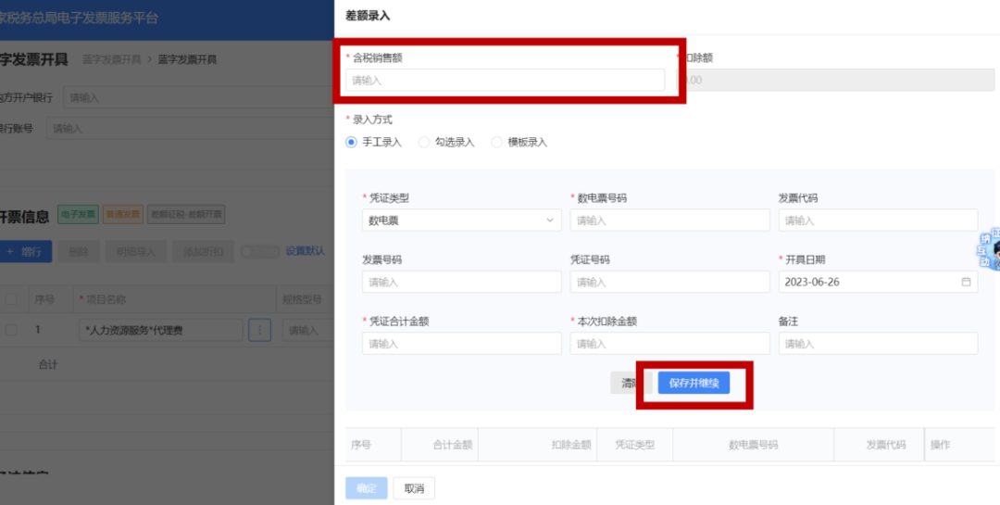Click the 凭证合计金额 input box

click(461, 344)
